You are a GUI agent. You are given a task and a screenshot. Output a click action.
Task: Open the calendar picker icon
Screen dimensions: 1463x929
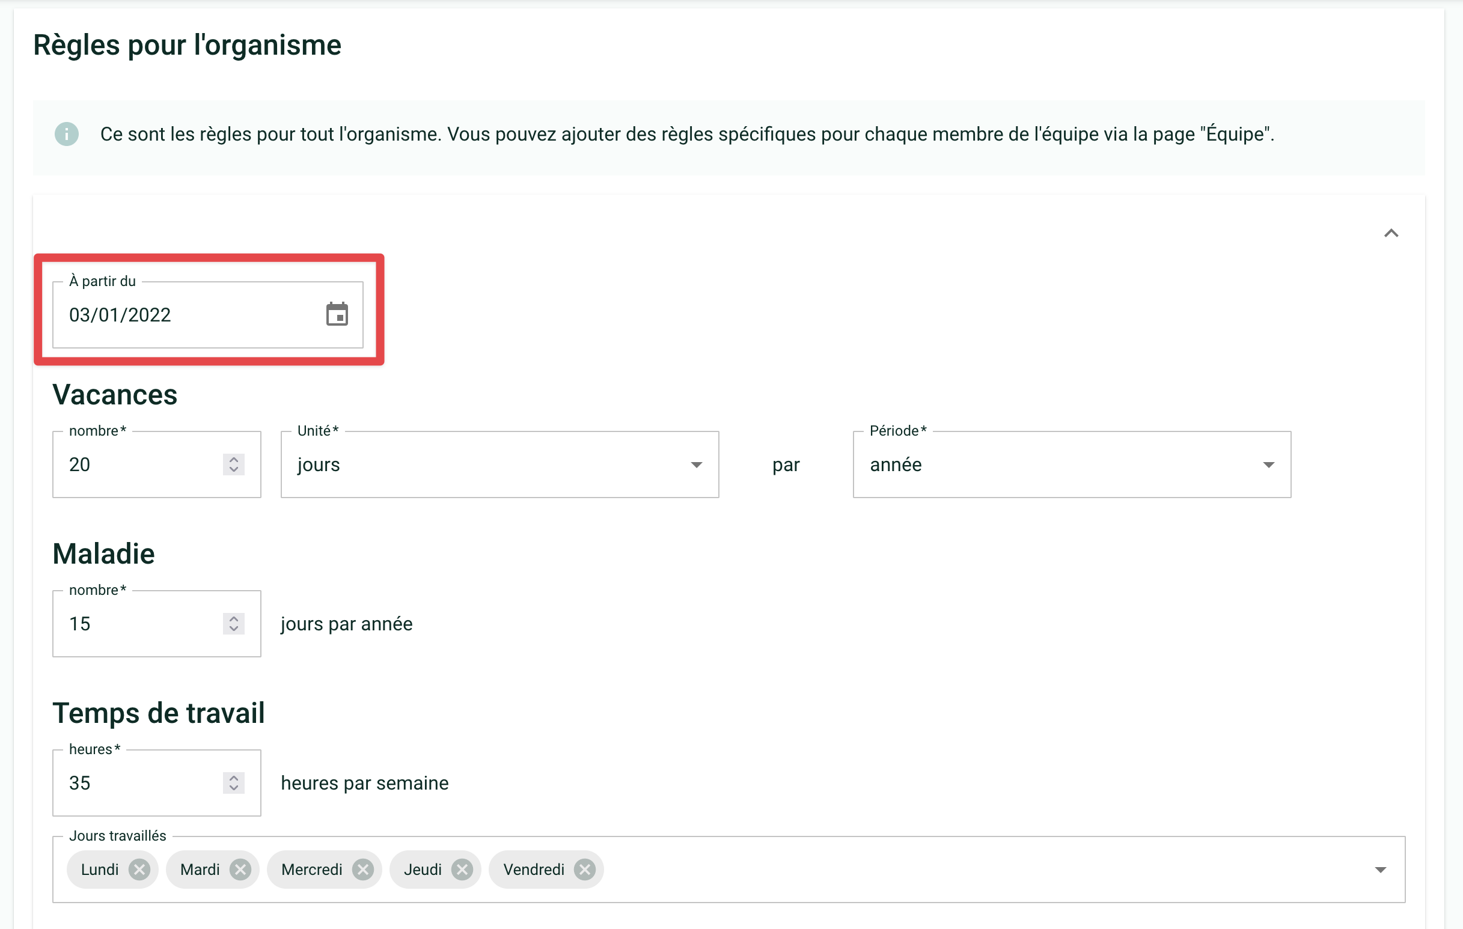337,314
